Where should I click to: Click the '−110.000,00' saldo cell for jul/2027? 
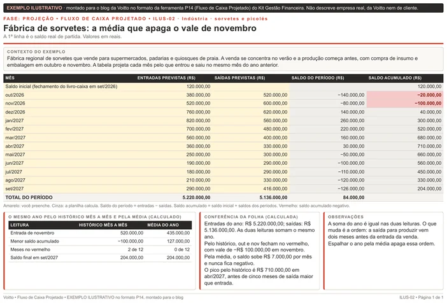coord(351,172)
